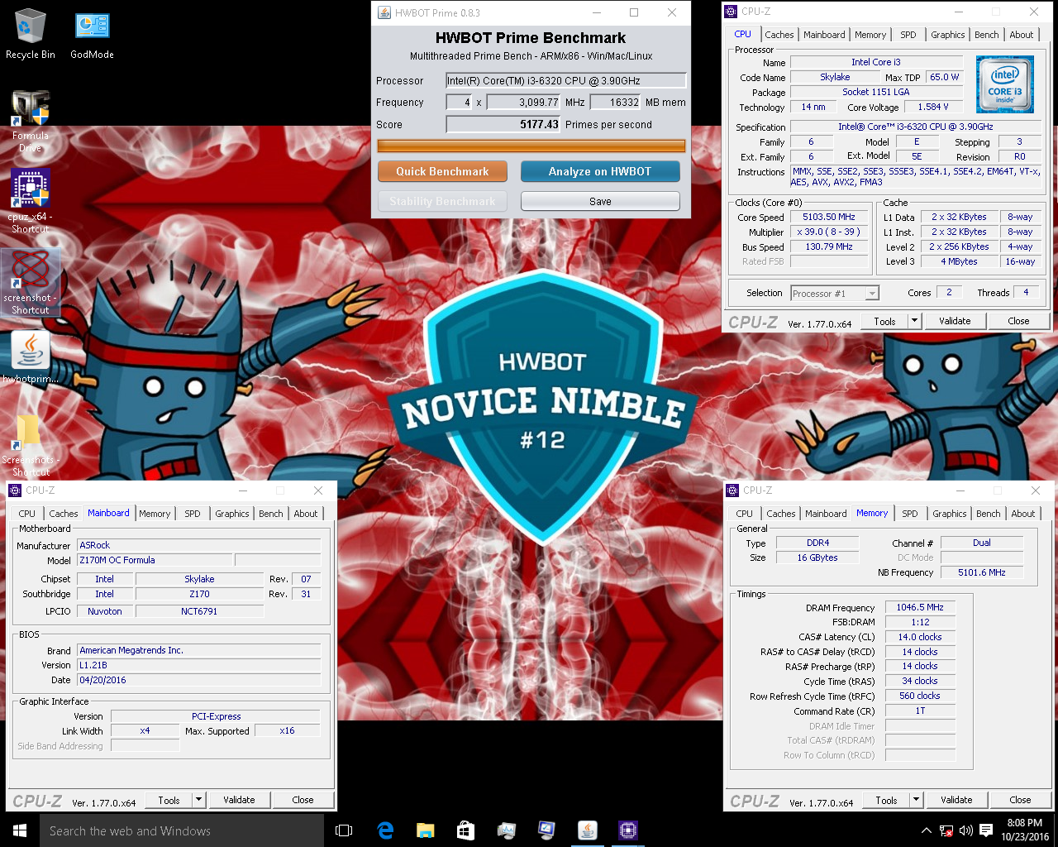
Task: Open SPD tab in top CPU-Z window
Action: 908,35
